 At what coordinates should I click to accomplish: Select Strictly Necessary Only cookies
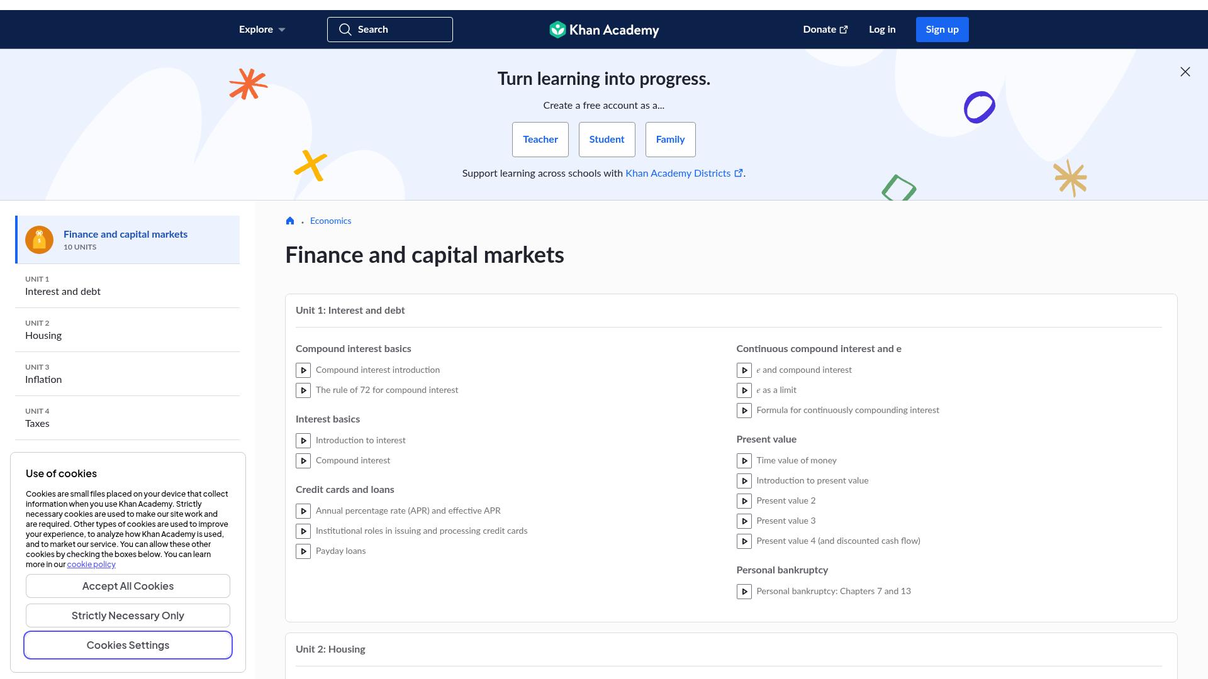point(128,616)
